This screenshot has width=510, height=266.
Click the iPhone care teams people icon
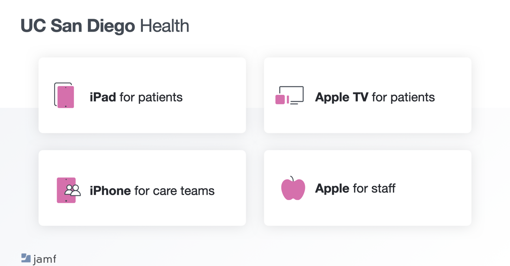tap(69, 190)
